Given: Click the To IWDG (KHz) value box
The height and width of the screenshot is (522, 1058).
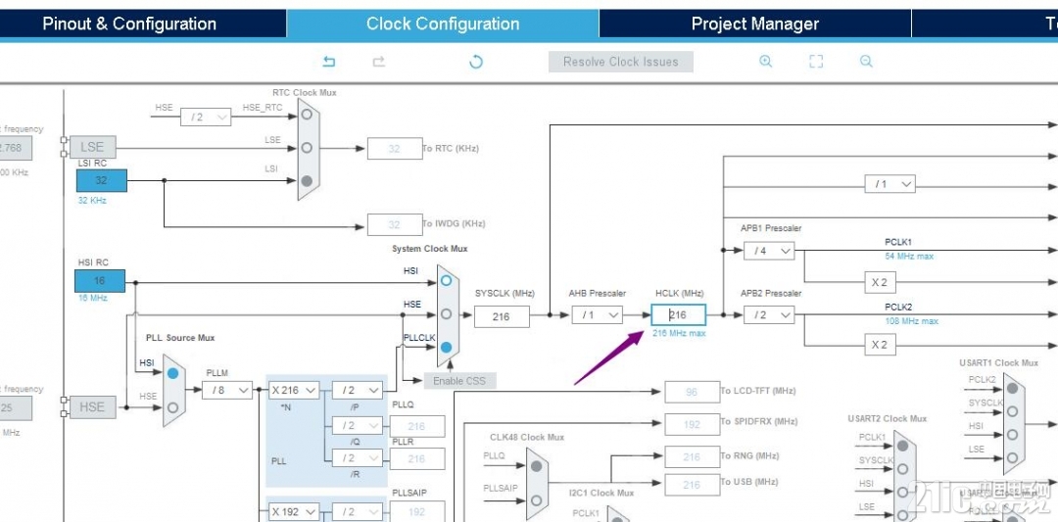Looking at the screenshot, I should 395,224.
